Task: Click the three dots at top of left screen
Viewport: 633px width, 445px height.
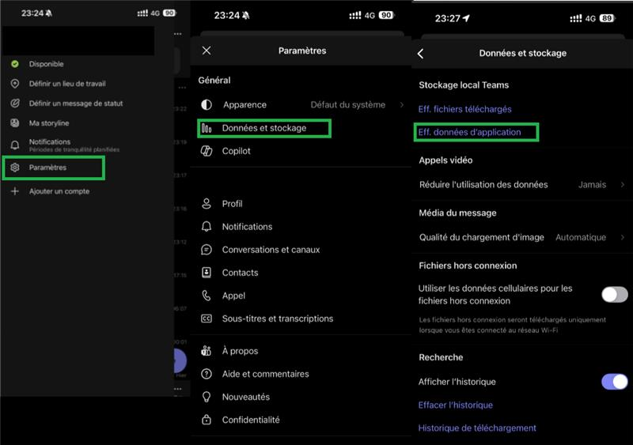Action: coord(177,34)
